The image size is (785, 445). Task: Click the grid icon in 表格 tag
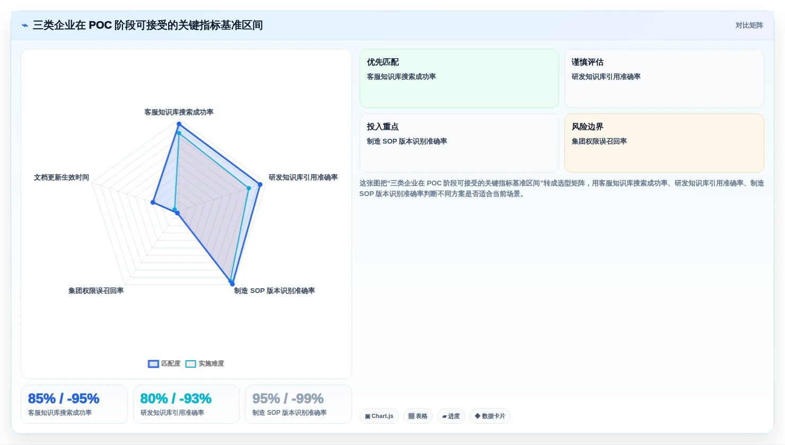tap(411, 416)
